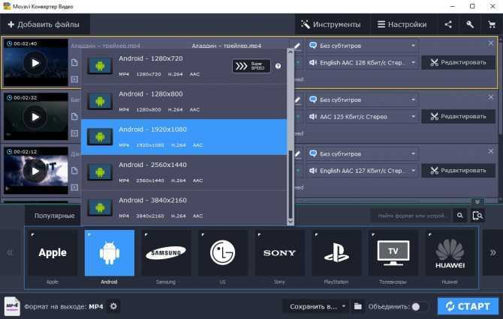Click the question mark help icon
This screenshot has width=503, height=319.
point(278,66)
